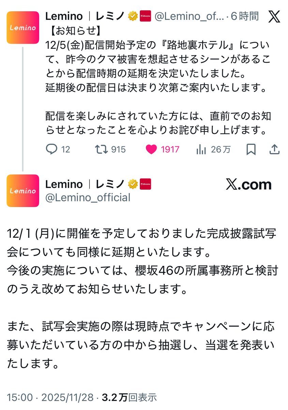This screenshot has height=410, width=288.
Task: Open the truncated @Lemino_of... handle
Action: (x=189, y=16)
